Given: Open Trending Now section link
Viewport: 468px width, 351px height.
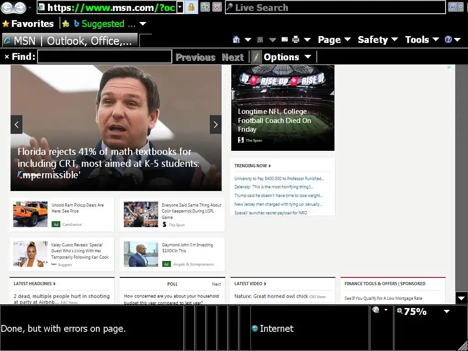Looking at the screenshot, I should (x=252, y=165).
